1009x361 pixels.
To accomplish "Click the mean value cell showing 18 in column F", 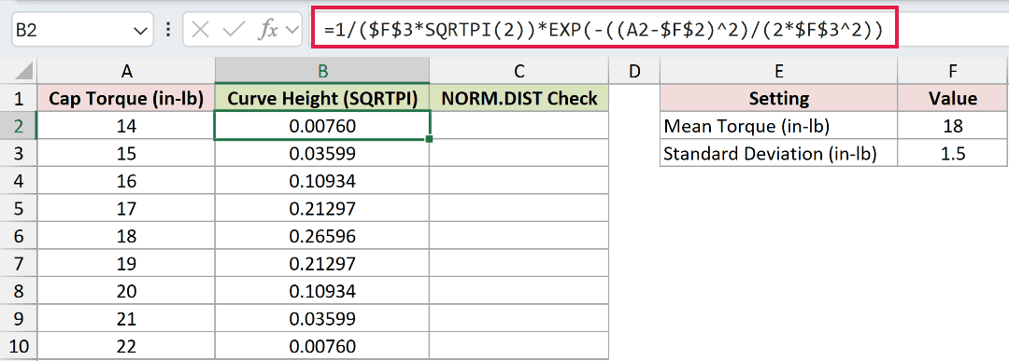I will click(x=953, y=125).
